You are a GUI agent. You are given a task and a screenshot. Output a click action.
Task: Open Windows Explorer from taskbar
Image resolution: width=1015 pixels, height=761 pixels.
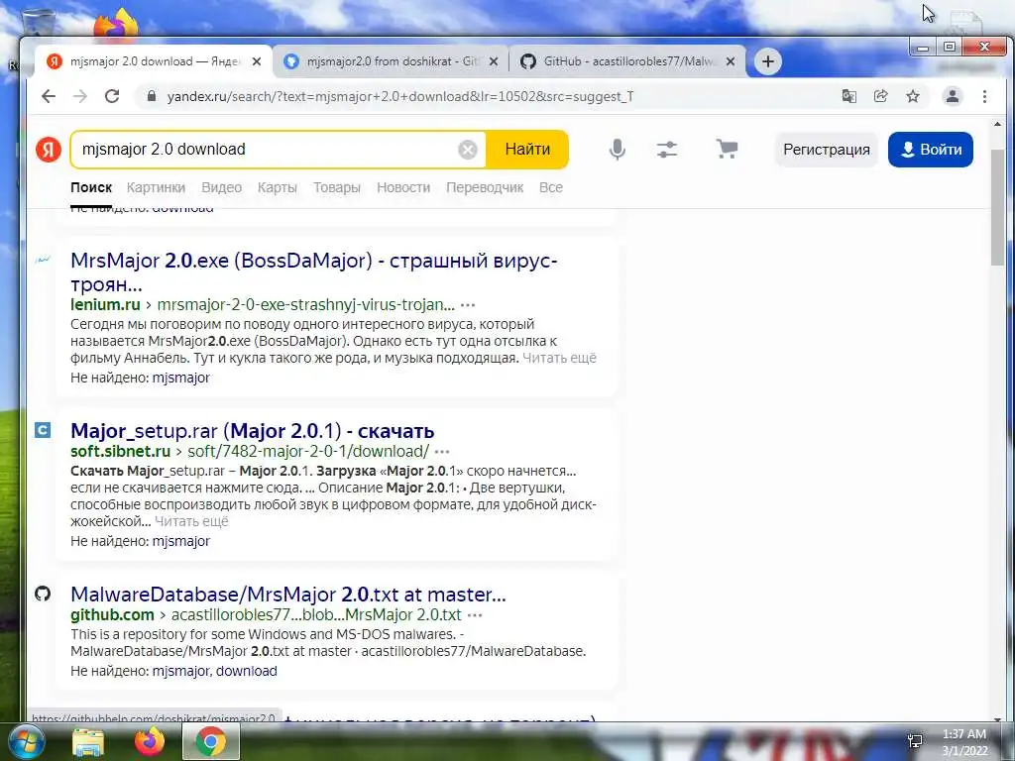pyautogui.click(x=88, y=742)
